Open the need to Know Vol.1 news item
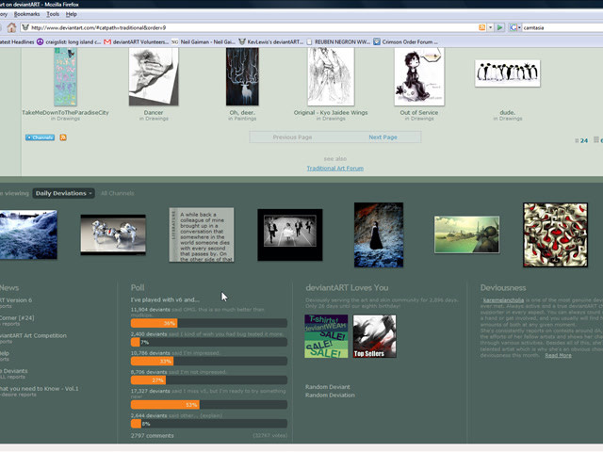 (40, 389)
